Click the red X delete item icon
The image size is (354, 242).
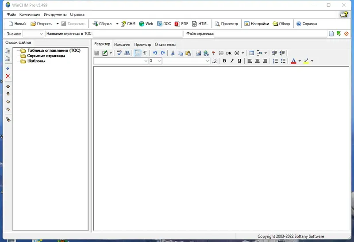point(8,76)
